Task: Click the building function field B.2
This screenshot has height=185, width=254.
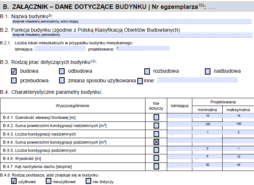Action: click(133, 35)
